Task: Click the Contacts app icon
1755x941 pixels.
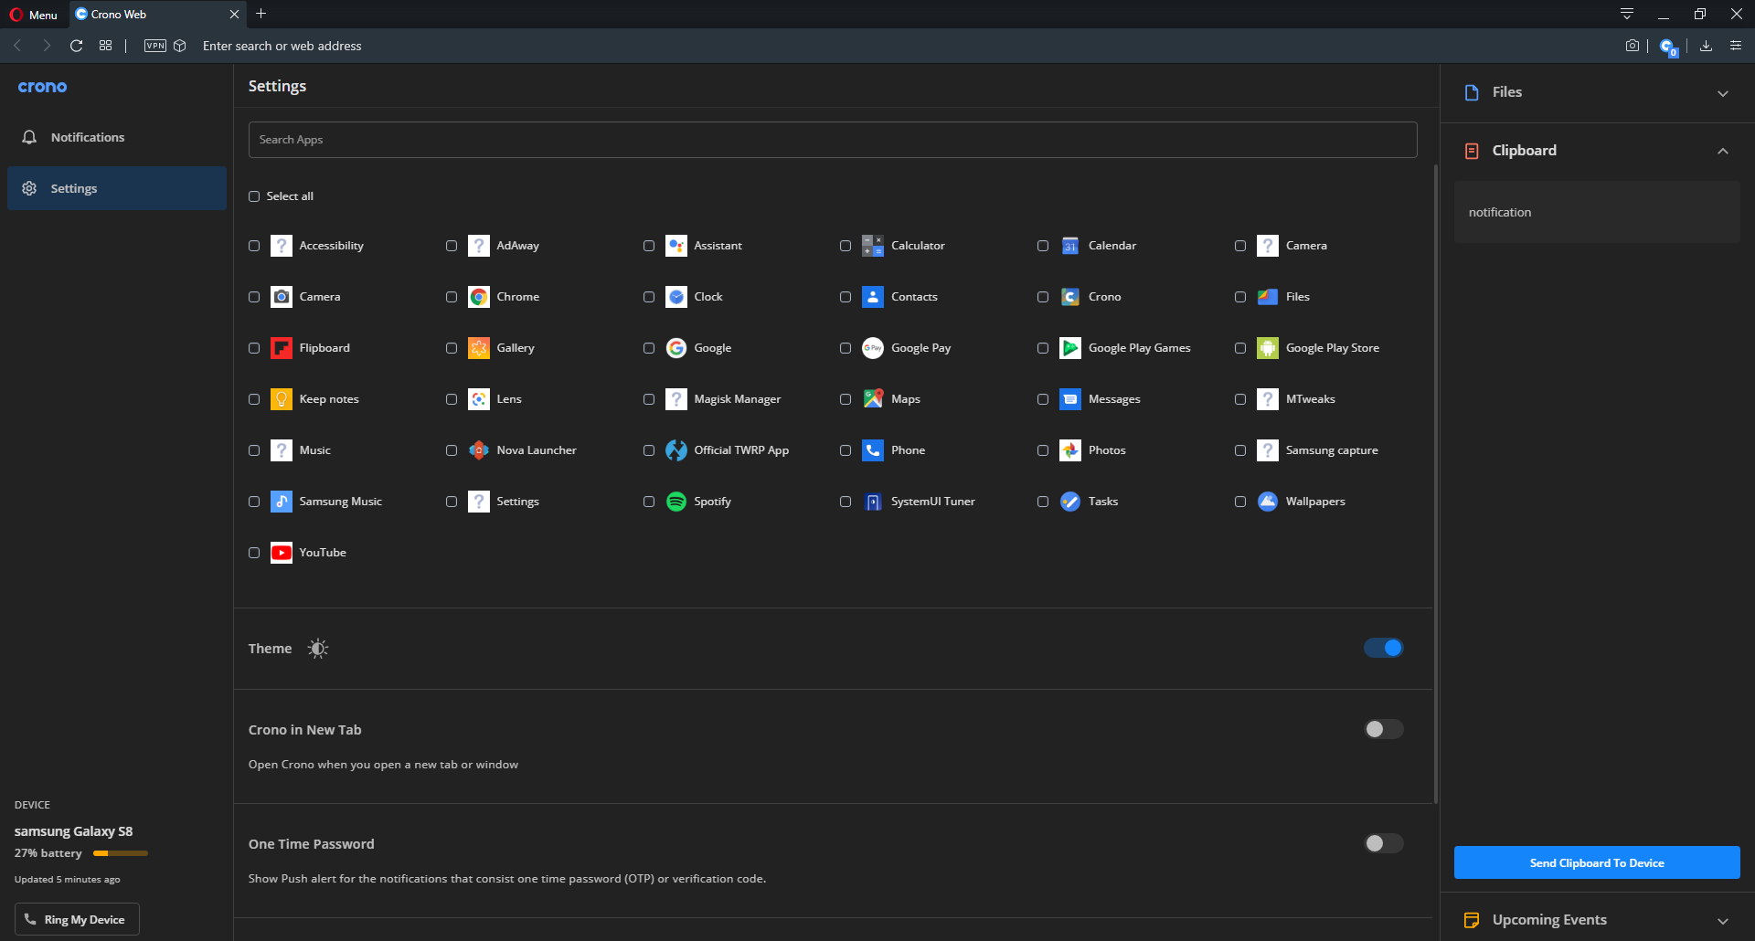Action: coord(873,297)
